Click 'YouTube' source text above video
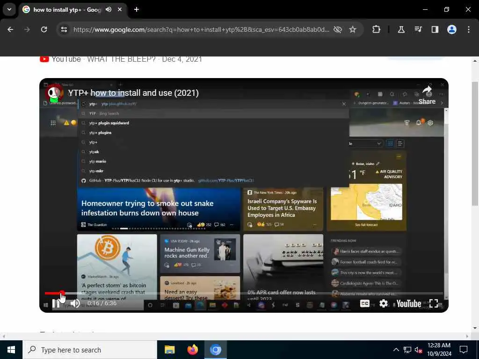The image size is (479, 359). pos(66,59)
